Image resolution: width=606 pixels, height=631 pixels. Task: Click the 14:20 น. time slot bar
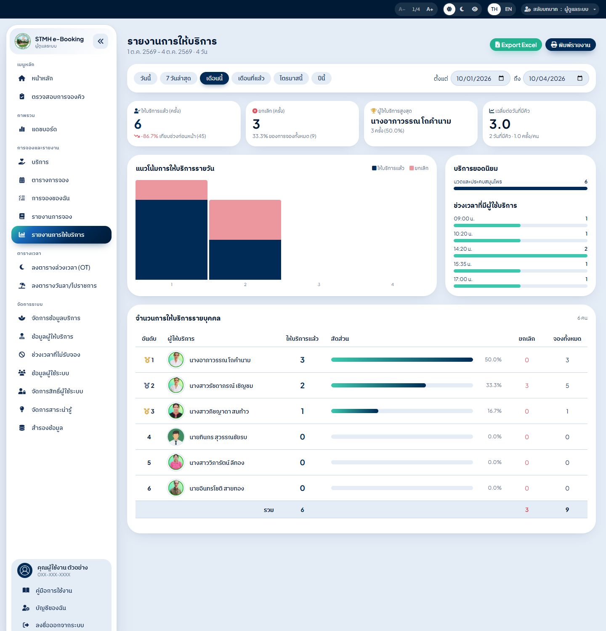coord(521,256)
